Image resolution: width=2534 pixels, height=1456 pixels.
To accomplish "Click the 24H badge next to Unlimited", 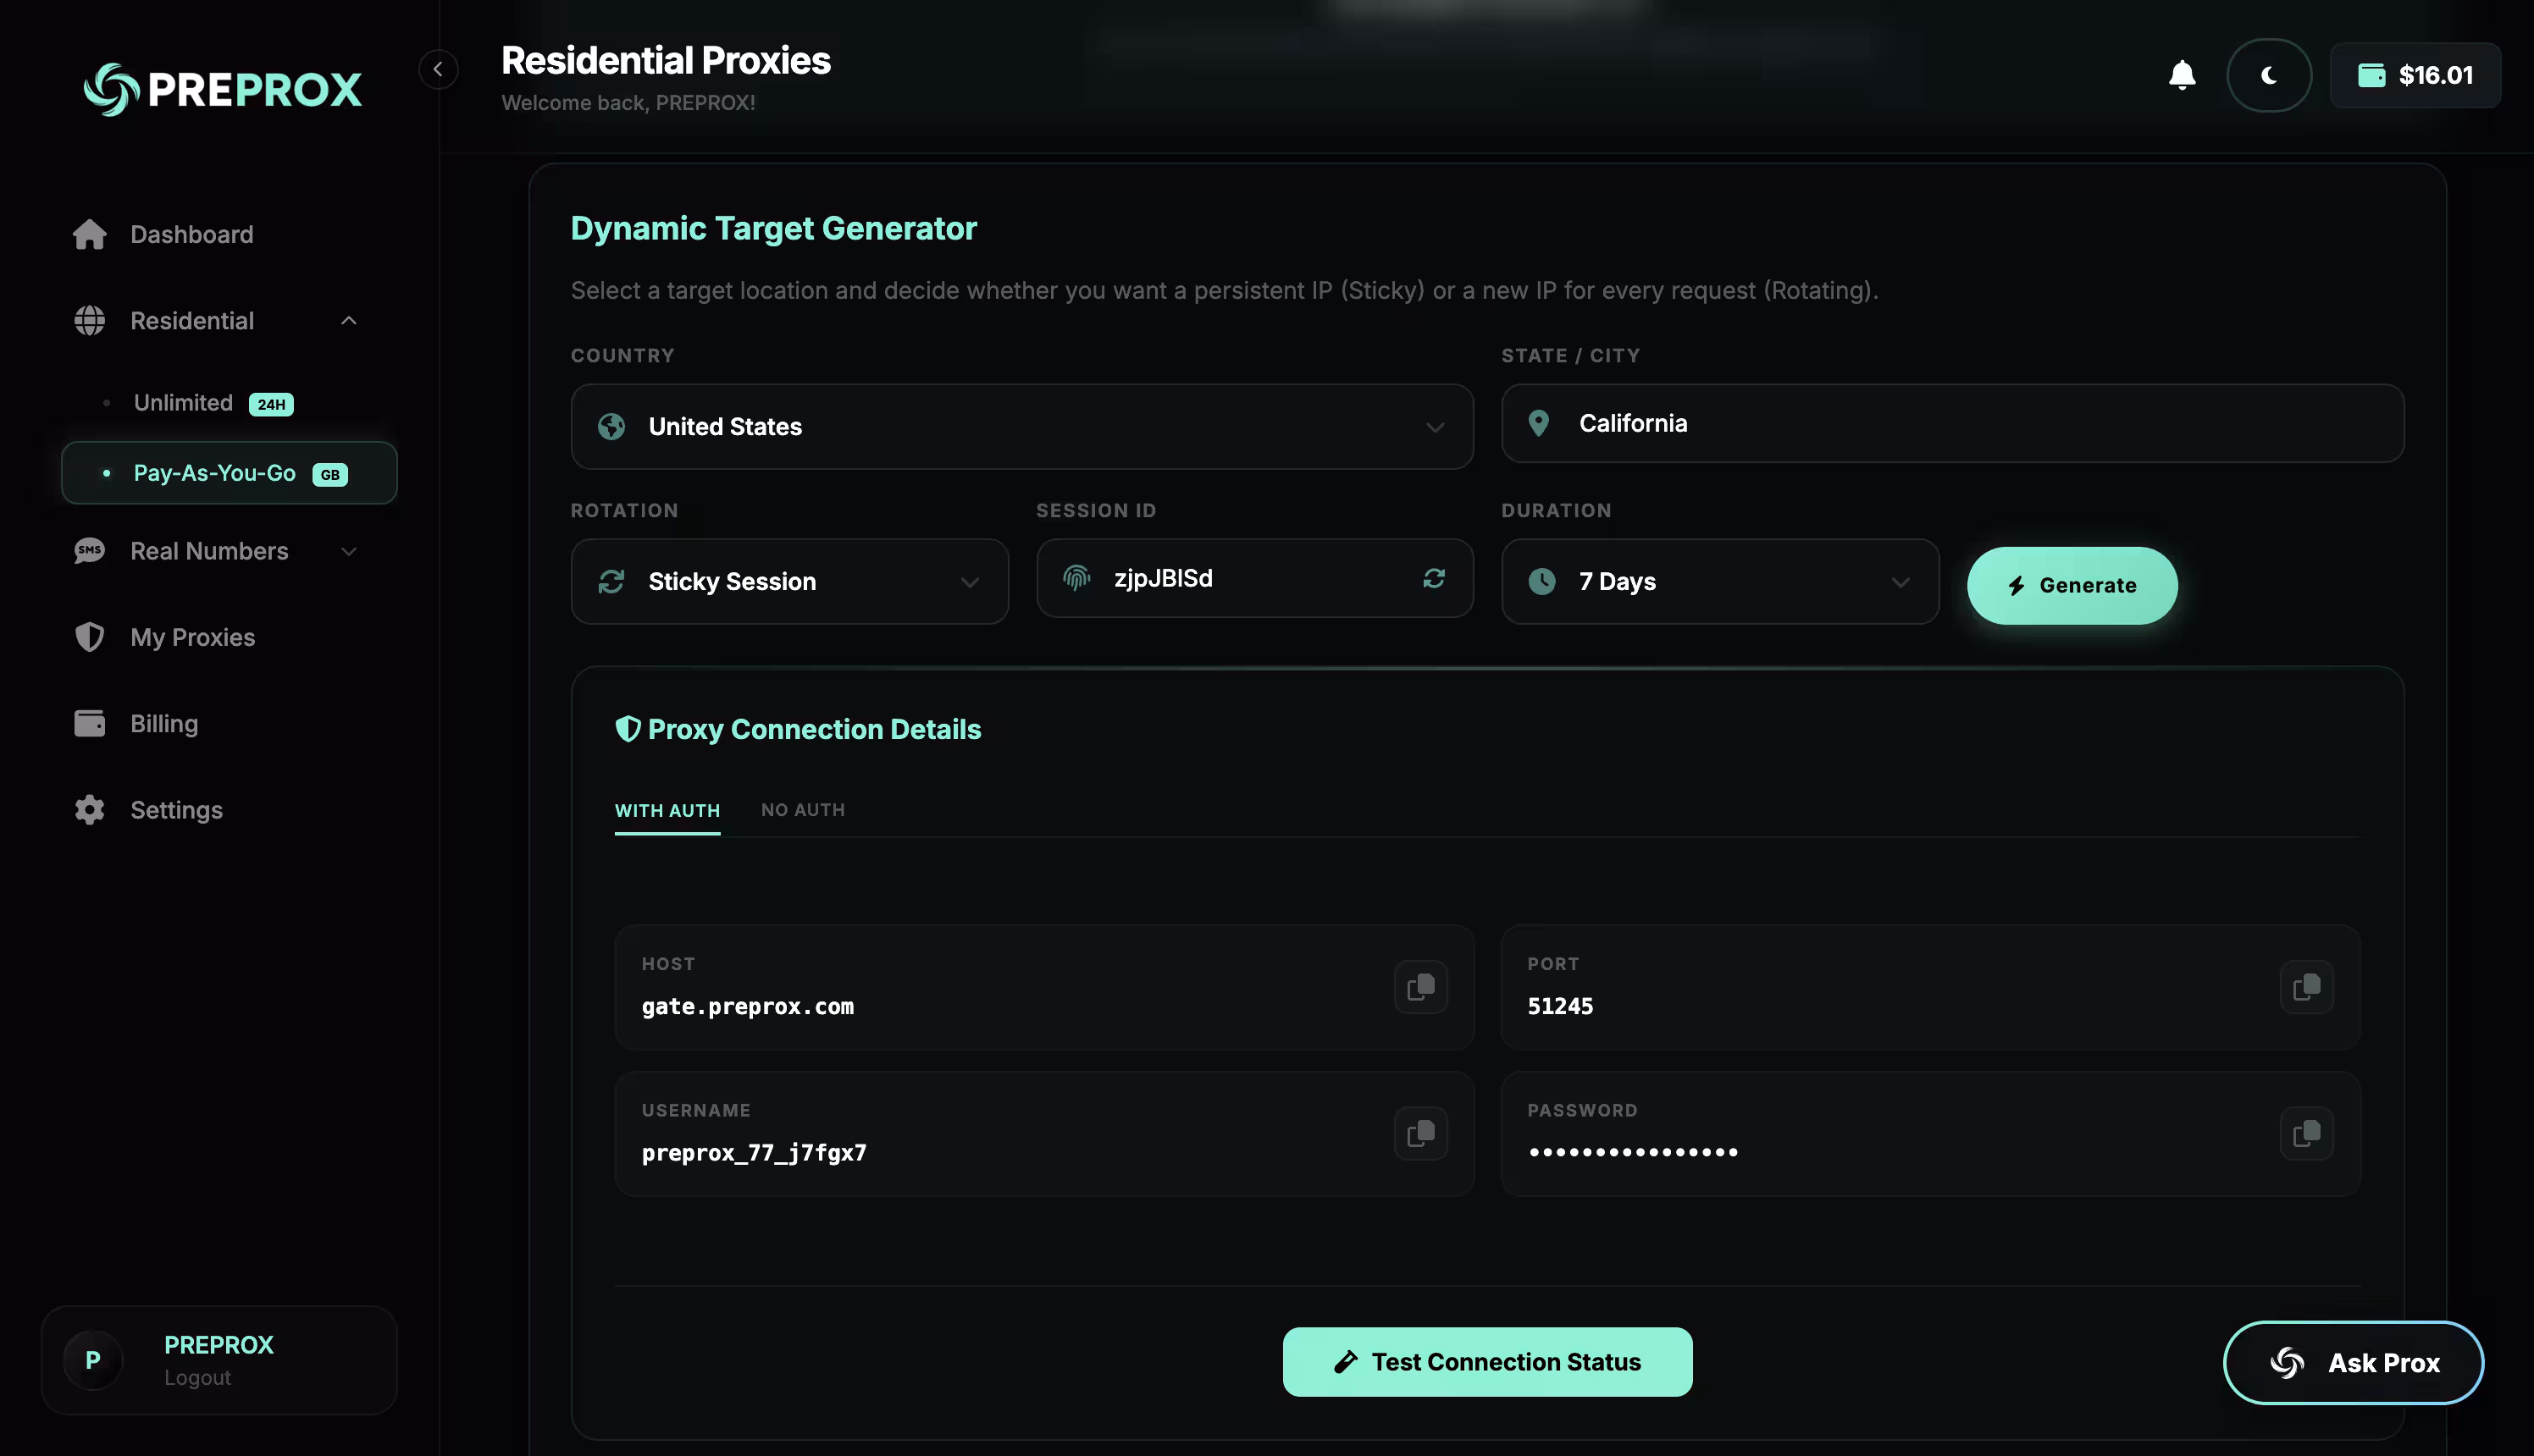I will (x=271, y=404).
